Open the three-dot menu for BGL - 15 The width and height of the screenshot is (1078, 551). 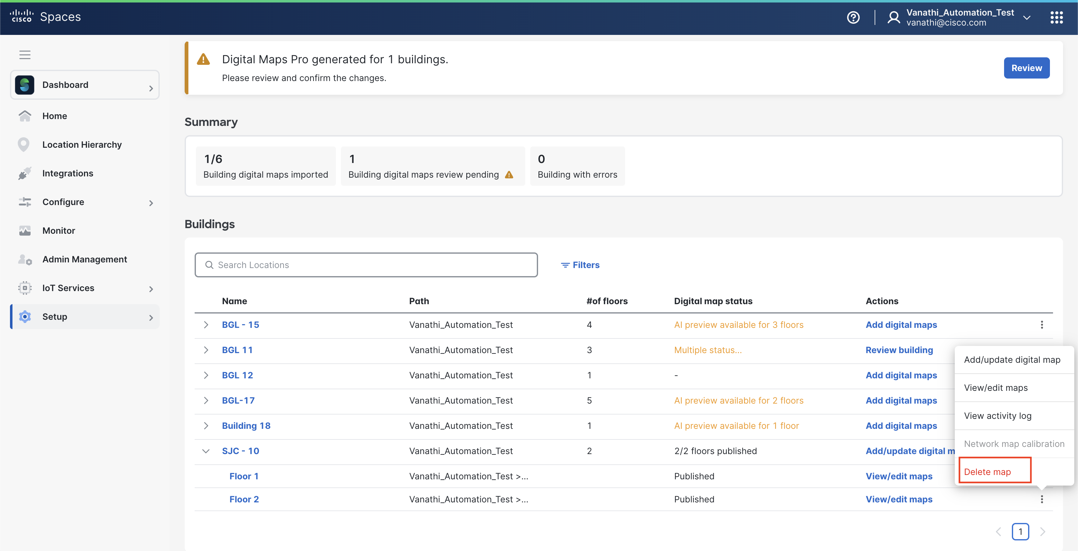[1042, 325]
